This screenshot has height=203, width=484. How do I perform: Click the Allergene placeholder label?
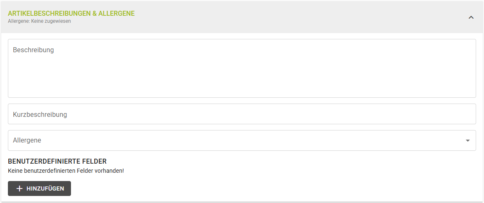tap(27, 140)
